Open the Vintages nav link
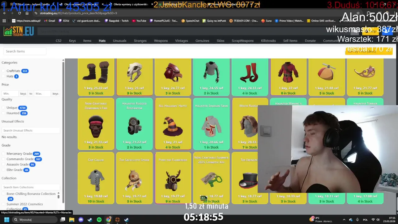Screen dimensions: 398x224 tap(182, 41)
